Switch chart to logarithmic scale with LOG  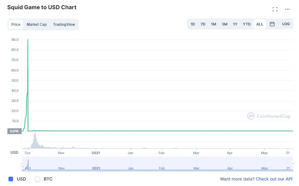coord(286,24)
